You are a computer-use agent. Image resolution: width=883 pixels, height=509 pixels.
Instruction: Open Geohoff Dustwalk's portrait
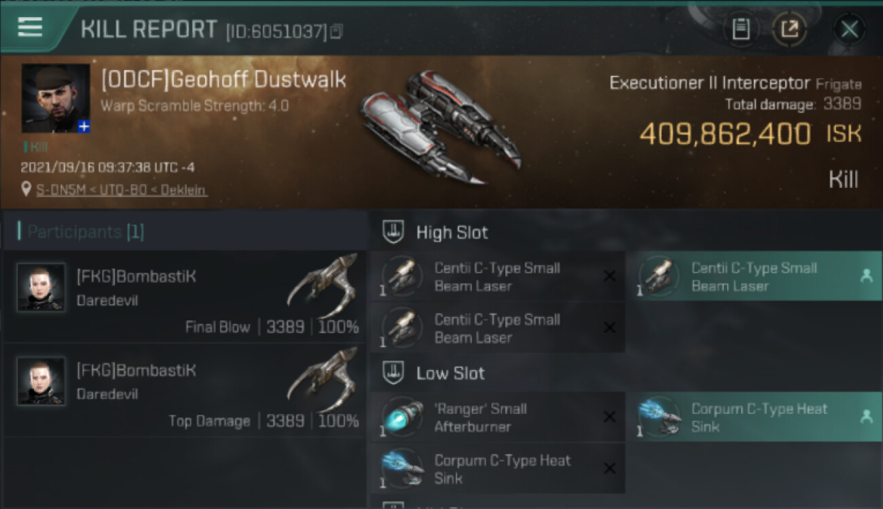pos(56,98)
